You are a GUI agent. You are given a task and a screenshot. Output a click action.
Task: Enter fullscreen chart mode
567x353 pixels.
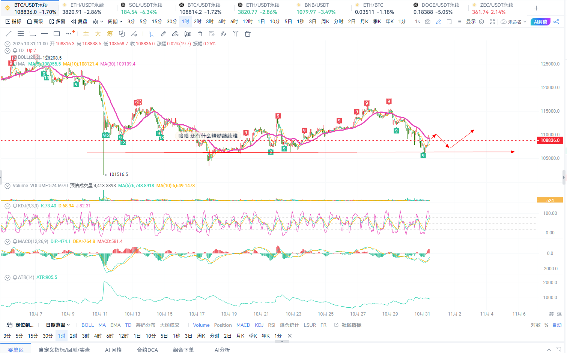(492, 22)
